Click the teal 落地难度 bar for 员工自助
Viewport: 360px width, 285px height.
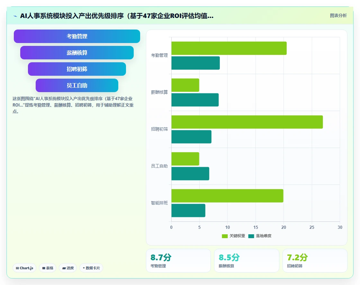[190, 174]
